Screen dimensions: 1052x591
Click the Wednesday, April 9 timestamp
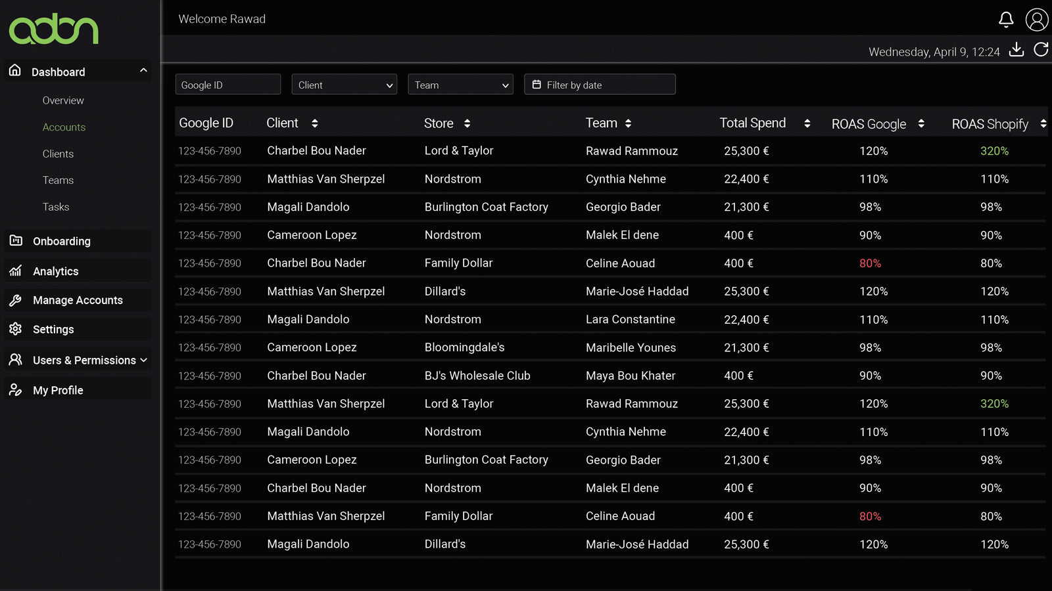tap(934, 52)
